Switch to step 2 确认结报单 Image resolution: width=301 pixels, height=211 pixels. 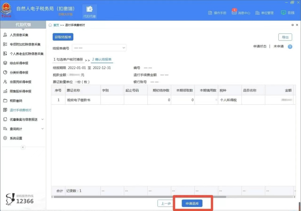coord(102,60)
